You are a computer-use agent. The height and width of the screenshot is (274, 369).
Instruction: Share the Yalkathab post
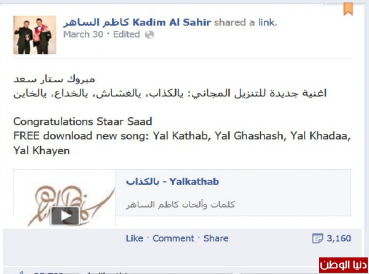pyautogui.click(x=216, y=238)
